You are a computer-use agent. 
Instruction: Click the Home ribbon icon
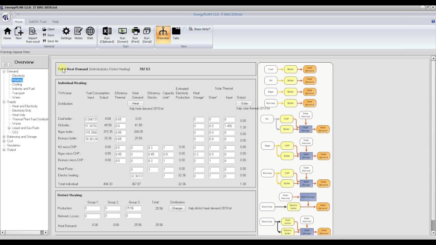click(7, 33)
